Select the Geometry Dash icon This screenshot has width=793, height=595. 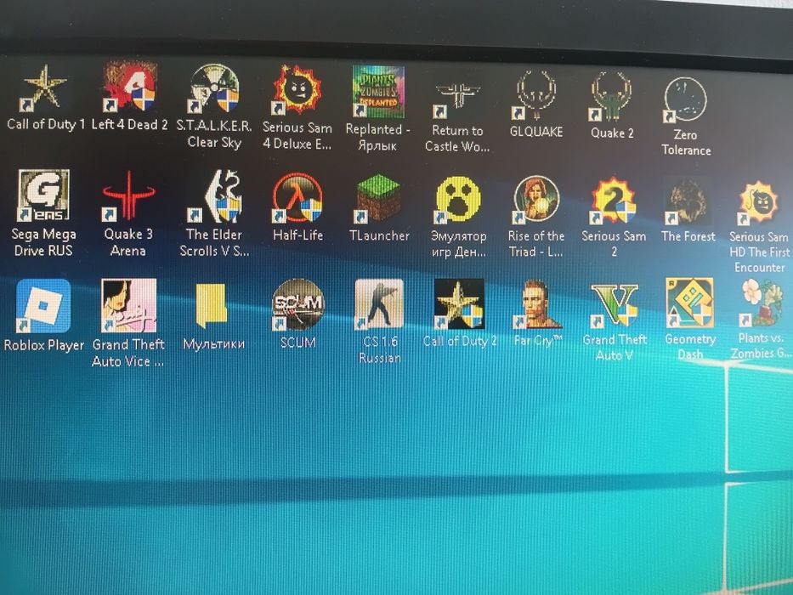tap(690, 303)
